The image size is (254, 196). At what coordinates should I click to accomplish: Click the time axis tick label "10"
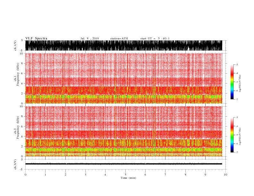(x=225, y=175)
